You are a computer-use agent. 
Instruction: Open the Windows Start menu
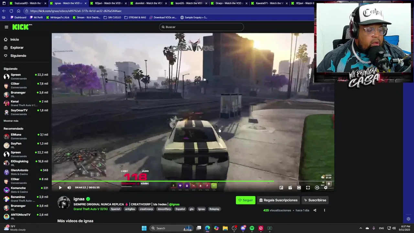144,228
